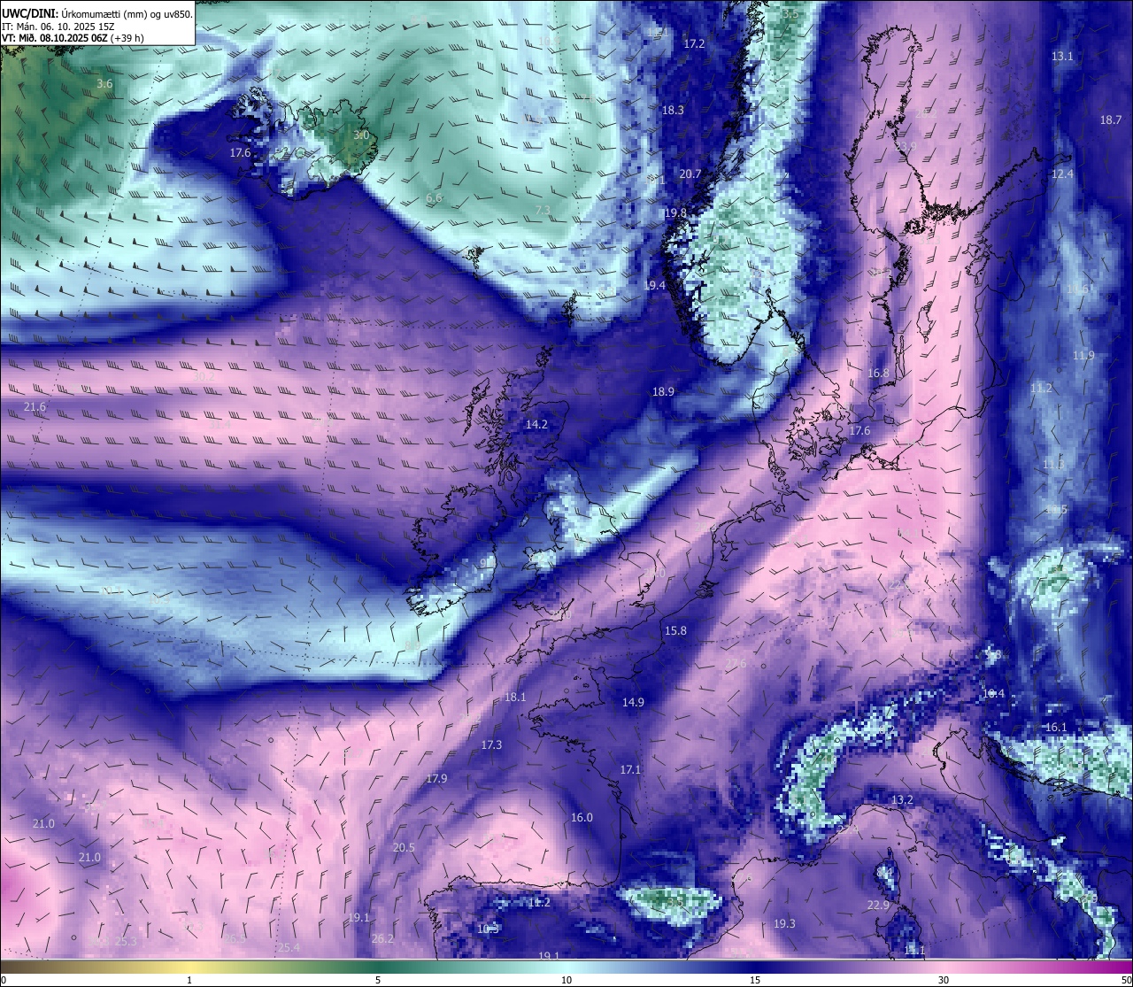1133x987 pixels.
Task: Click the 30 tick label on the colour scale
Action: click(944, 980)
